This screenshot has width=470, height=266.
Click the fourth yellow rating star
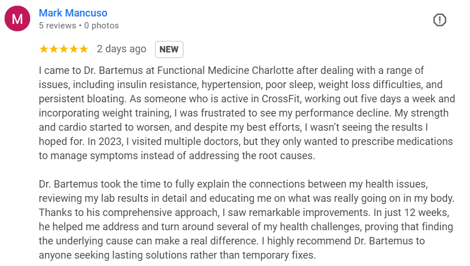[73, 49]
